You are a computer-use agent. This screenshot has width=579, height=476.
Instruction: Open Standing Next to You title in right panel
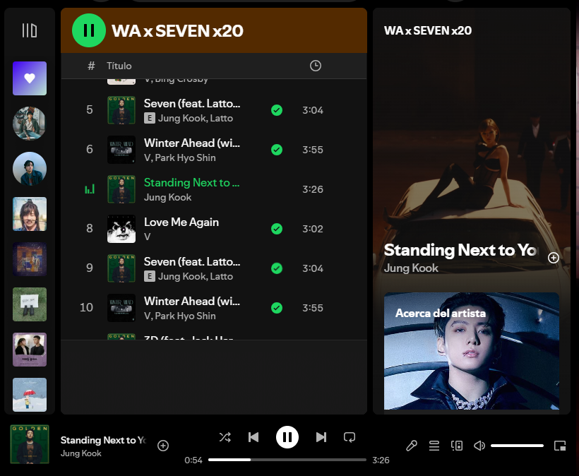[x=462, y=250]
